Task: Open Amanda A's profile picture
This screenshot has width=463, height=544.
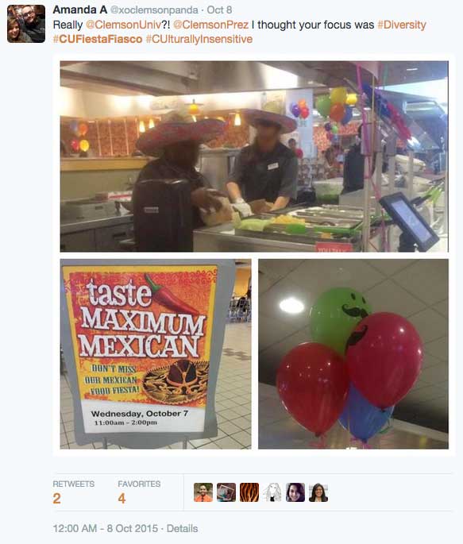Action: click(x=26, y=24)
